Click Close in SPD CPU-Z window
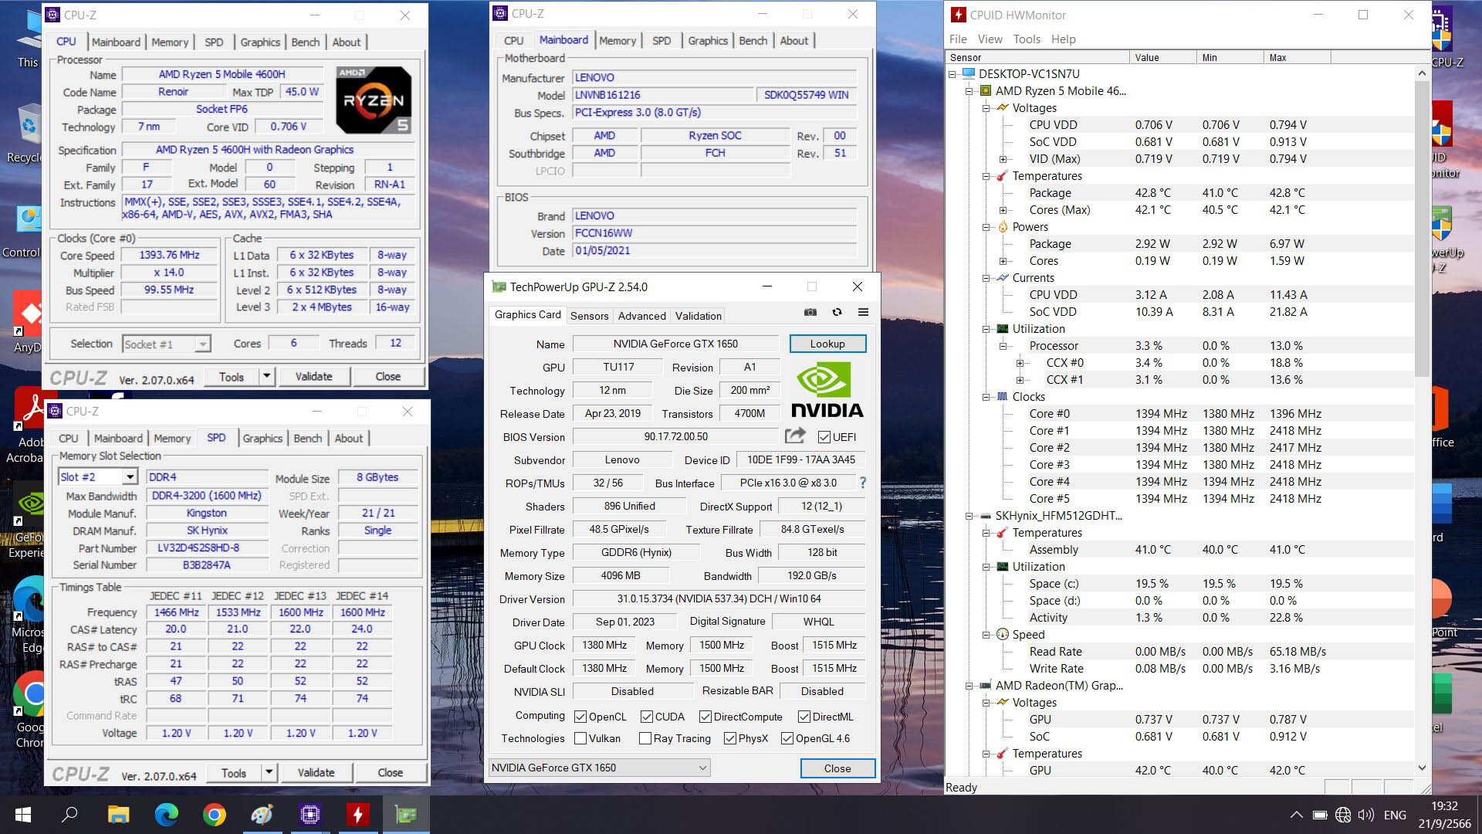 pyautogui.click(x=390, y=772)
